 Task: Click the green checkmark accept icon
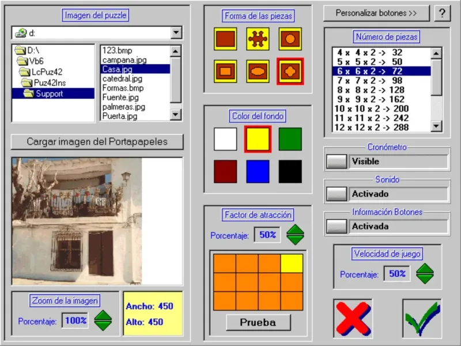click(422, 319)
